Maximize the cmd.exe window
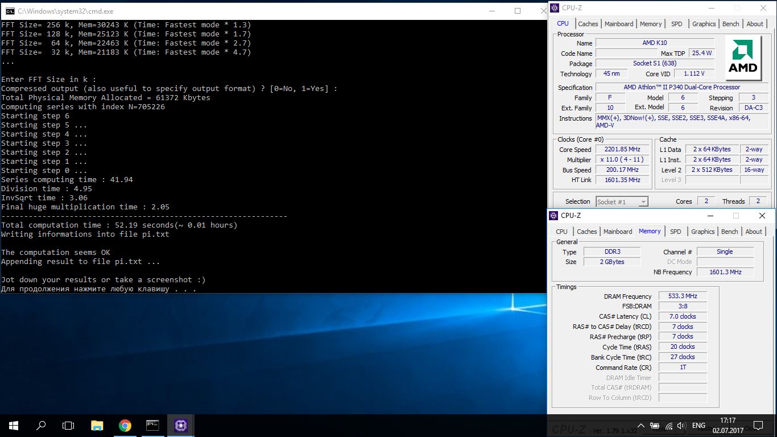777x437 pixels. click(x=518, y=10)
